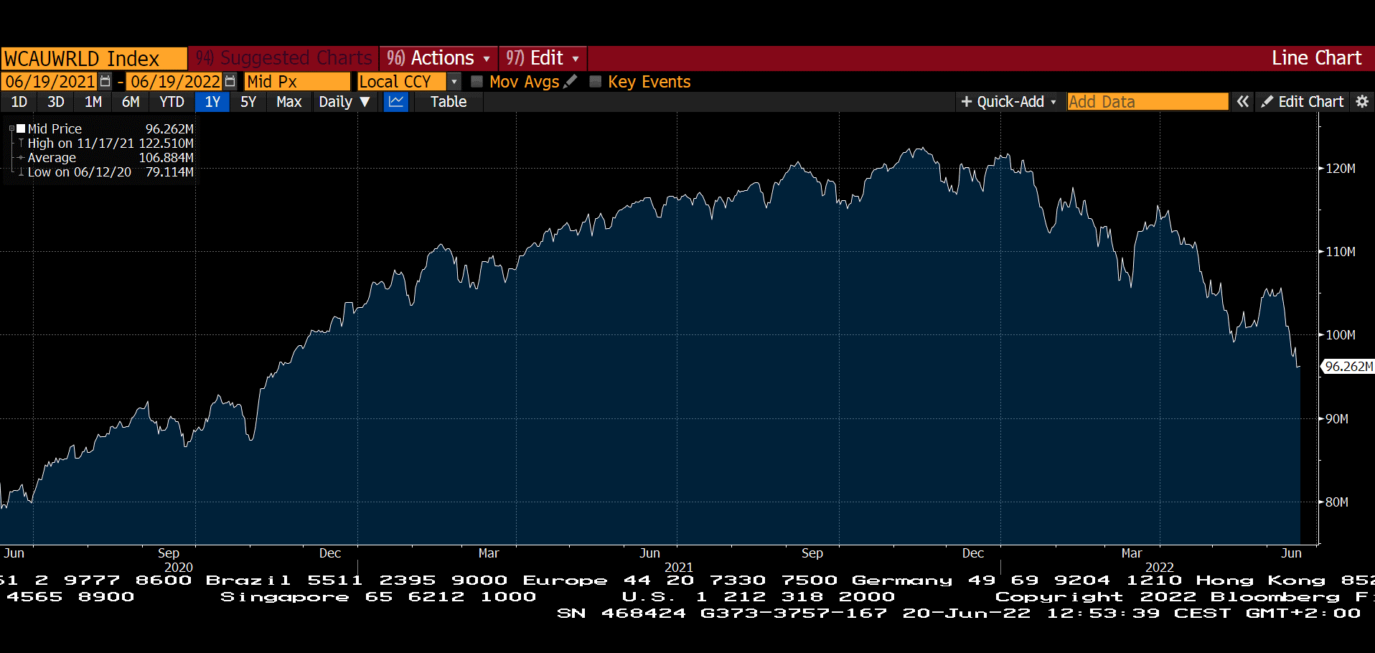Screen dimensions: 1375x653
Task: Select the 5Y time range
Action: (x=248, y=102)
